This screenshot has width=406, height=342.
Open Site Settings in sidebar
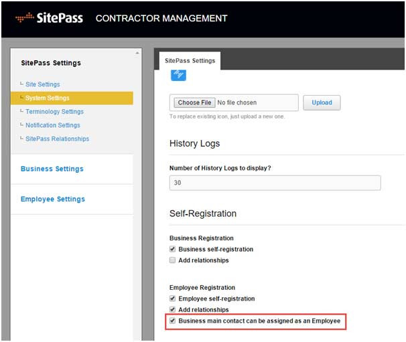click(x=43, y=84)
